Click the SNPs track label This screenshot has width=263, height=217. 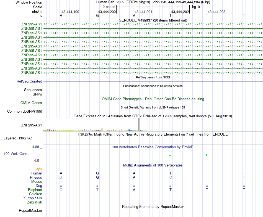(37, 94)
